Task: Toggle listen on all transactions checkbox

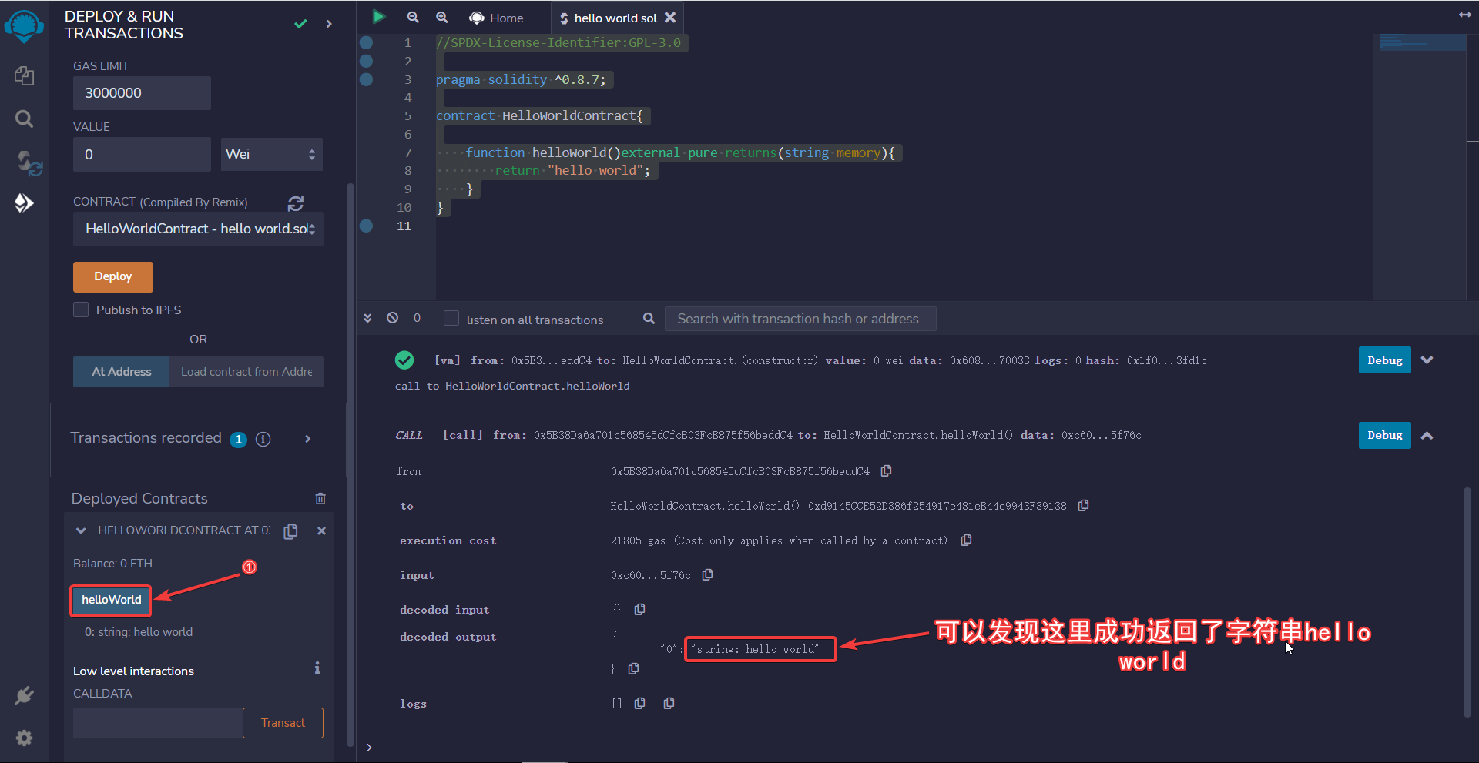Action: [451, 319]
